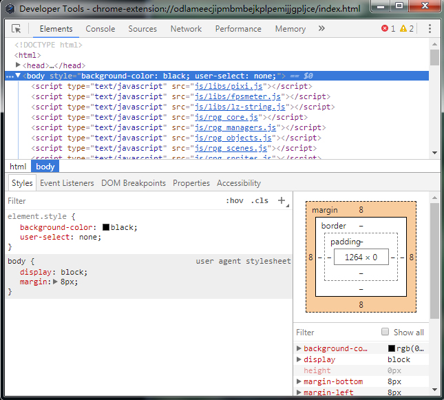Open the js/rpg_scenes.js link
444x400 pixels.
point(231,148)
